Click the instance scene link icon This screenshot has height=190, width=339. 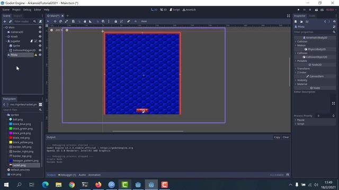point(11,22)
